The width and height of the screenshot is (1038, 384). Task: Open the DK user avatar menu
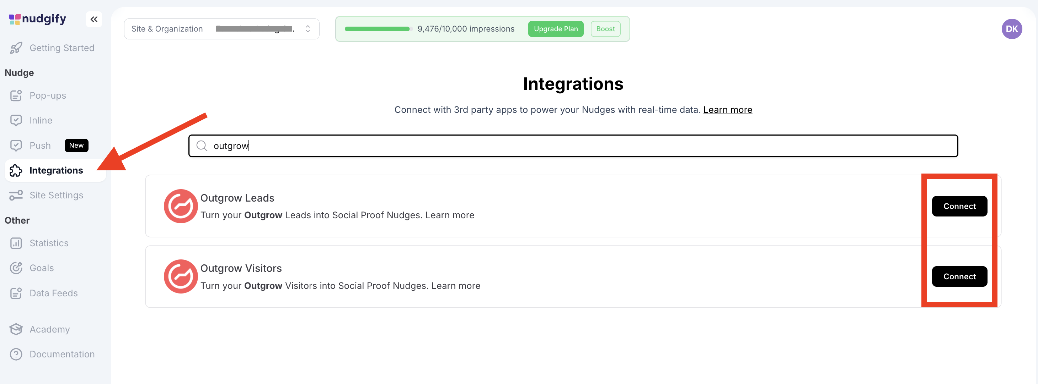[1011, 29]
